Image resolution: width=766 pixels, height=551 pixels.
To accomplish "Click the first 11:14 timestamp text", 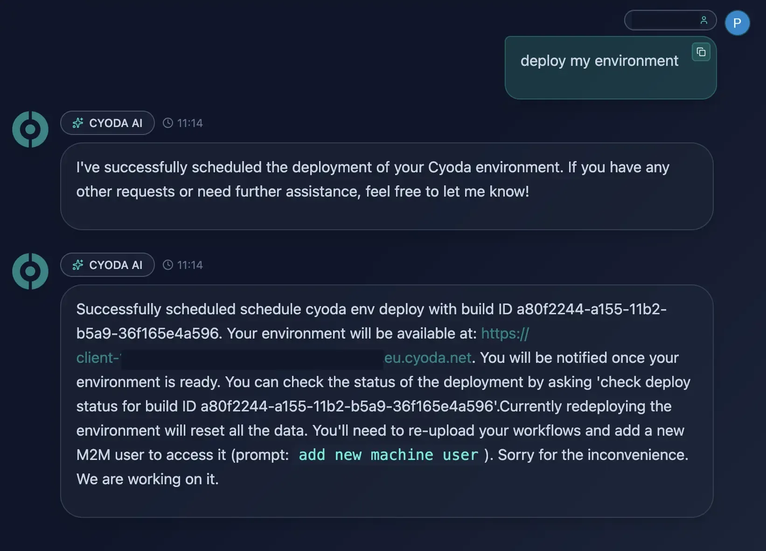I will pyautogui.click(x=190, y=123).
